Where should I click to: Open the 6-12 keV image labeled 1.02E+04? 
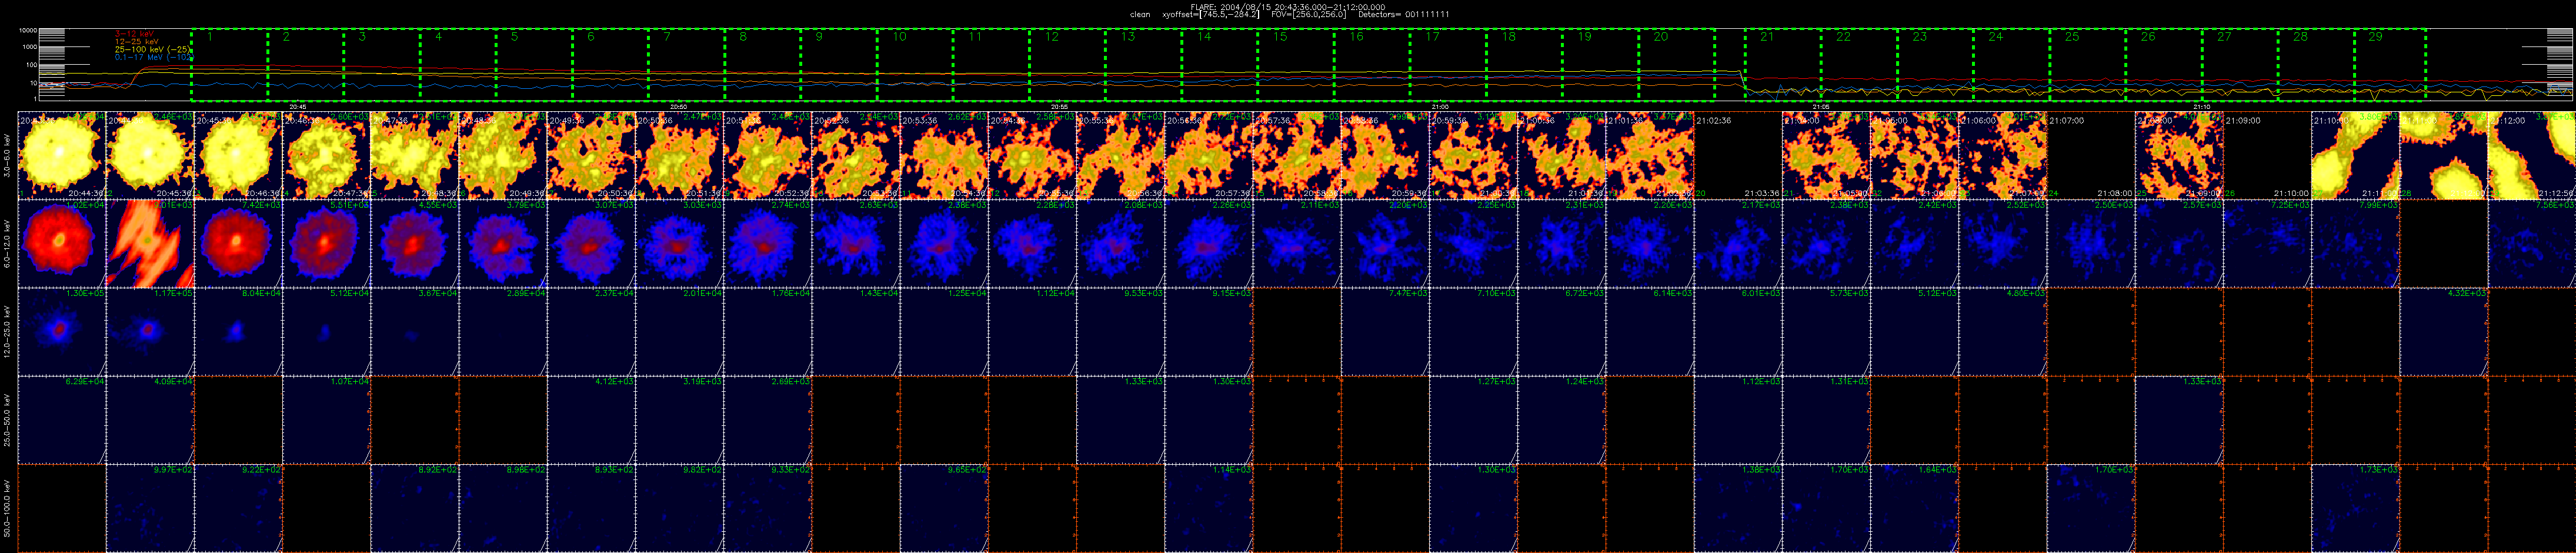tap(62, 243)
